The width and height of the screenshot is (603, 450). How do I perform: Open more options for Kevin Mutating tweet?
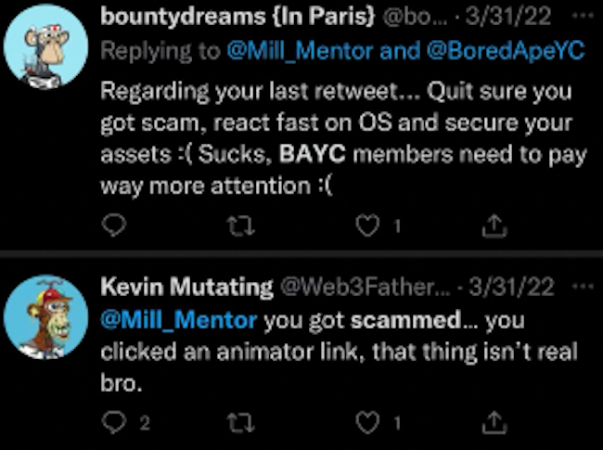[578, 289]
